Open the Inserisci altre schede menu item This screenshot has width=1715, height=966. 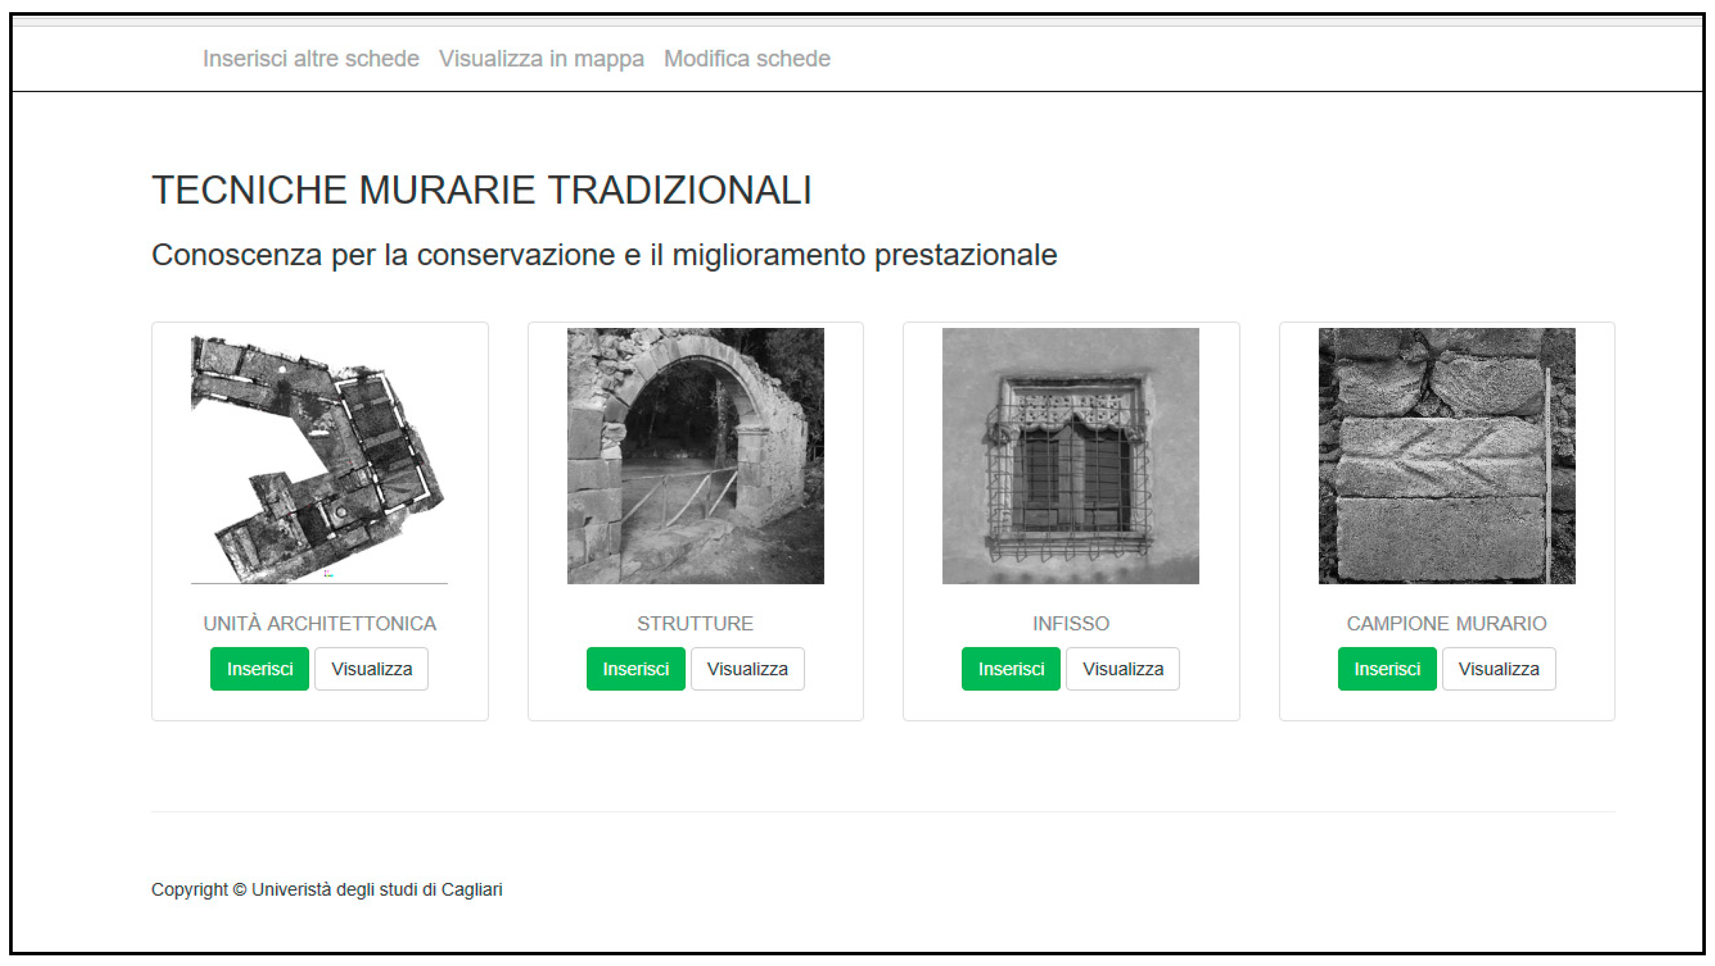(311, 59)
